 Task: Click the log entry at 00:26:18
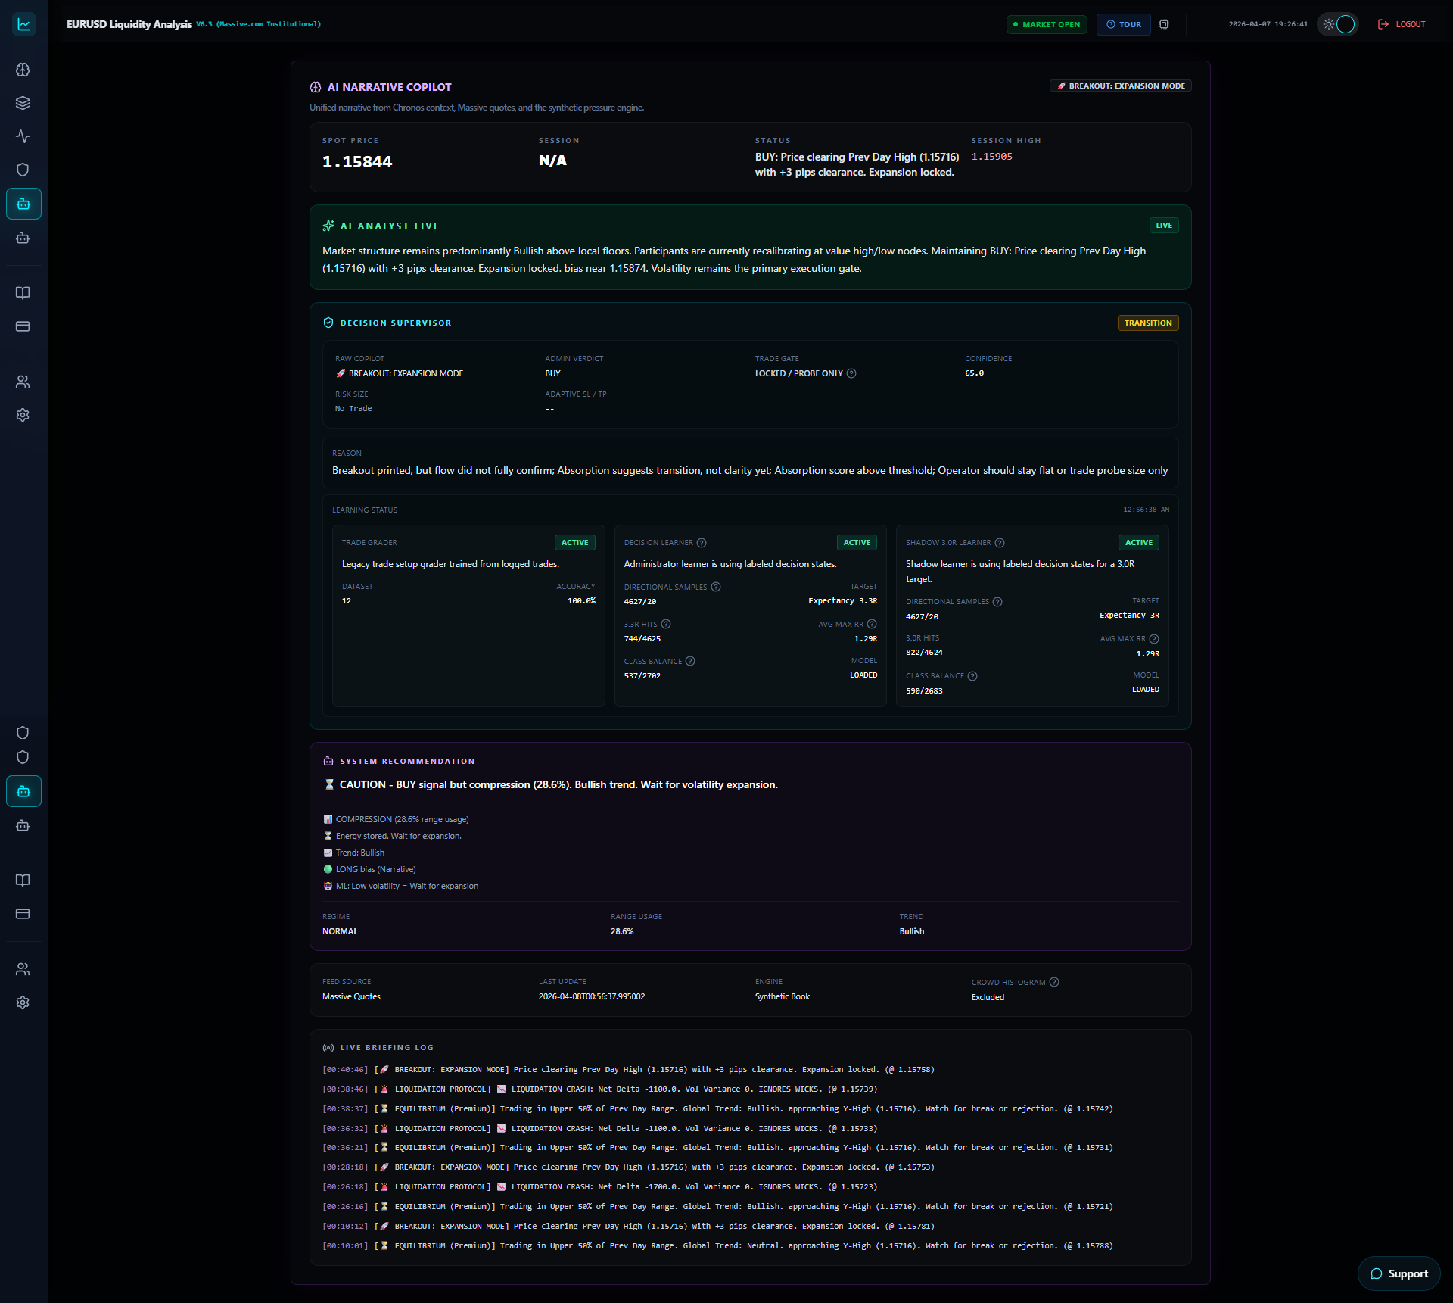coord(599,1187)
